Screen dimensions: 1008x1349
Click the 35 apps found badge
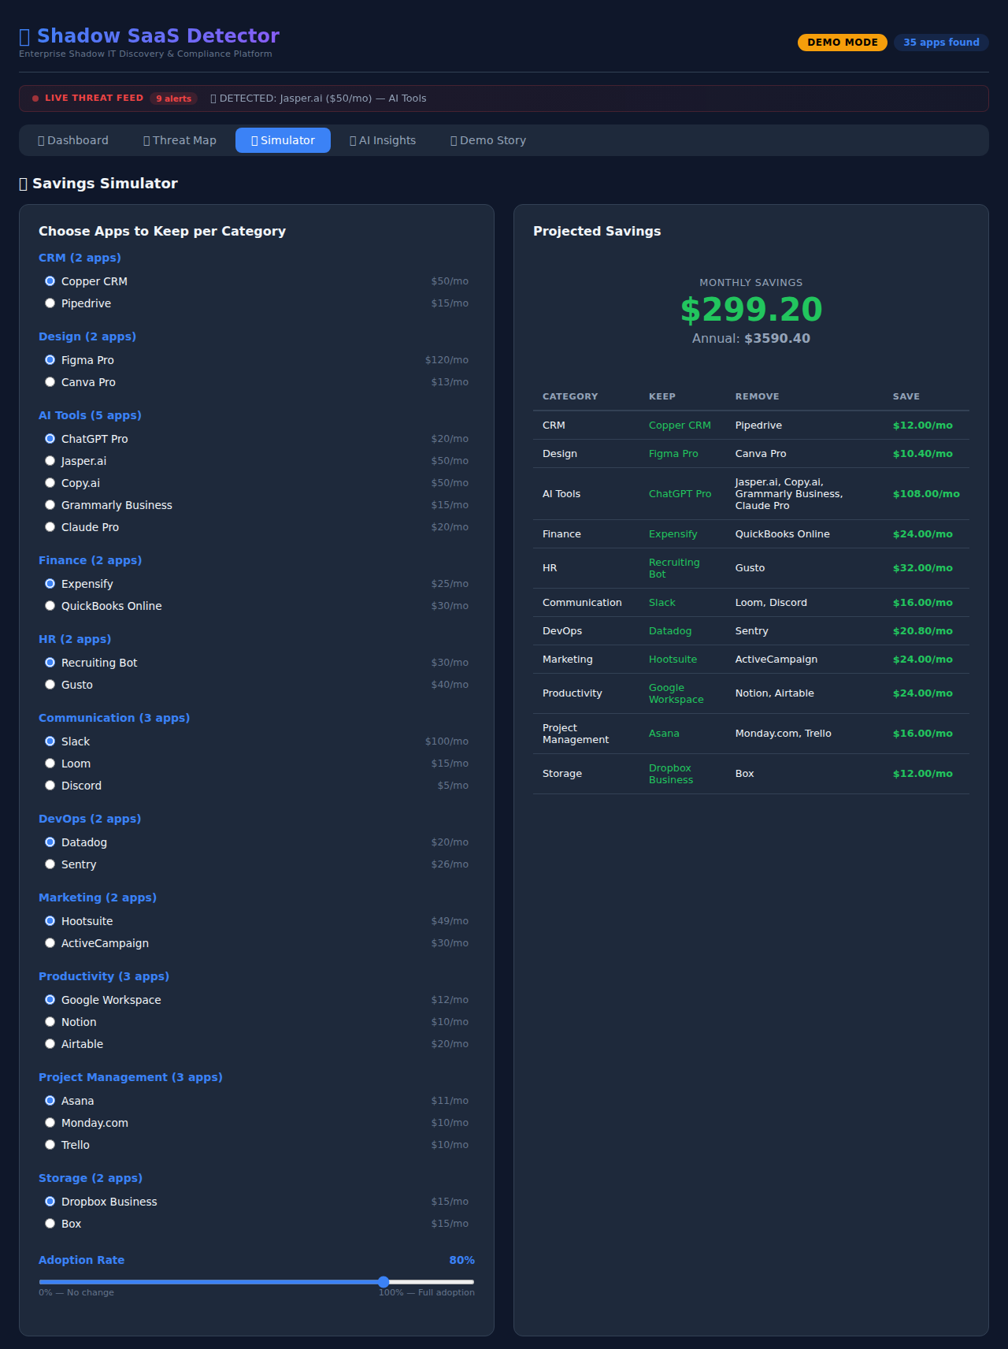tap(941, 43)
